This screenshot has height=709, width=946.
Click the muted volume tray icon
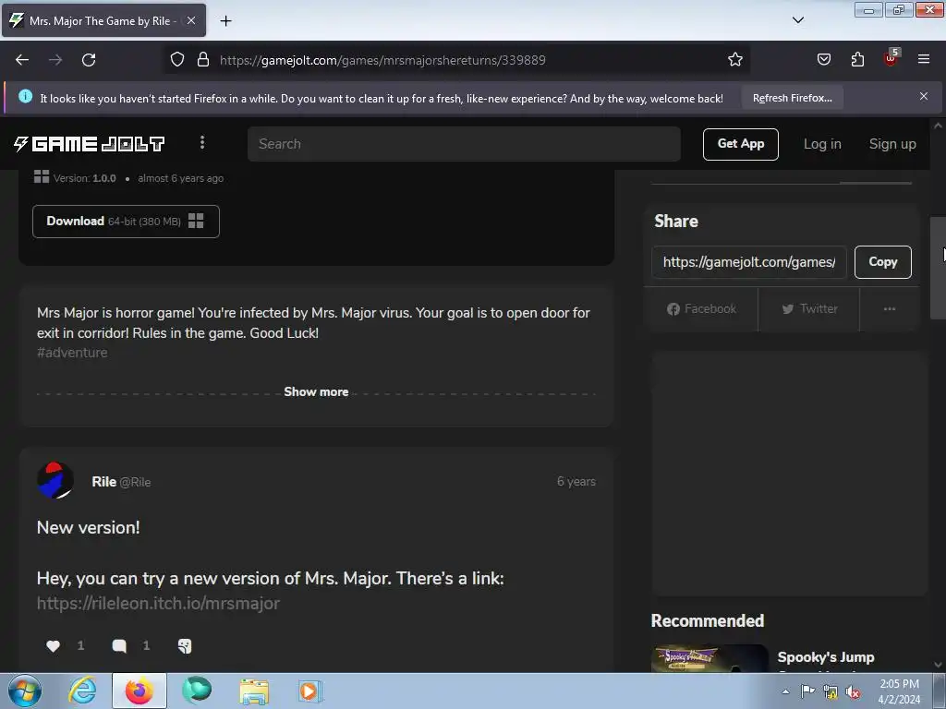tap(853, 692)
